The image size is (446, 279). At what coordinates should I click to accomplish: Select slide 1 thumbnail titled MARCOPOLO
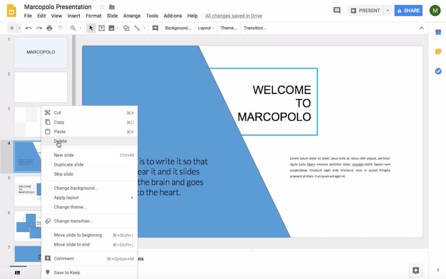[x=40, y=52]
